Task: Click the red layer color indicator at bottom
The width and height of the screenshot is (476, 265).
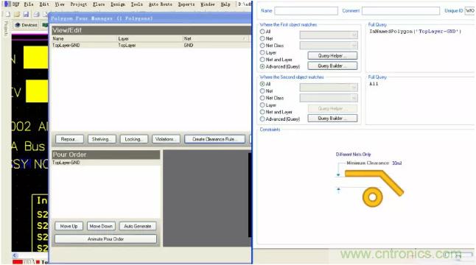Action: pos(18,261)
